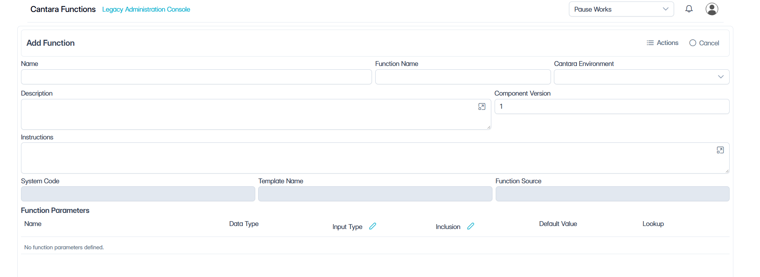760x277 pixels.
Task: Cancel adding the function
Action: (x=704, y=43)
